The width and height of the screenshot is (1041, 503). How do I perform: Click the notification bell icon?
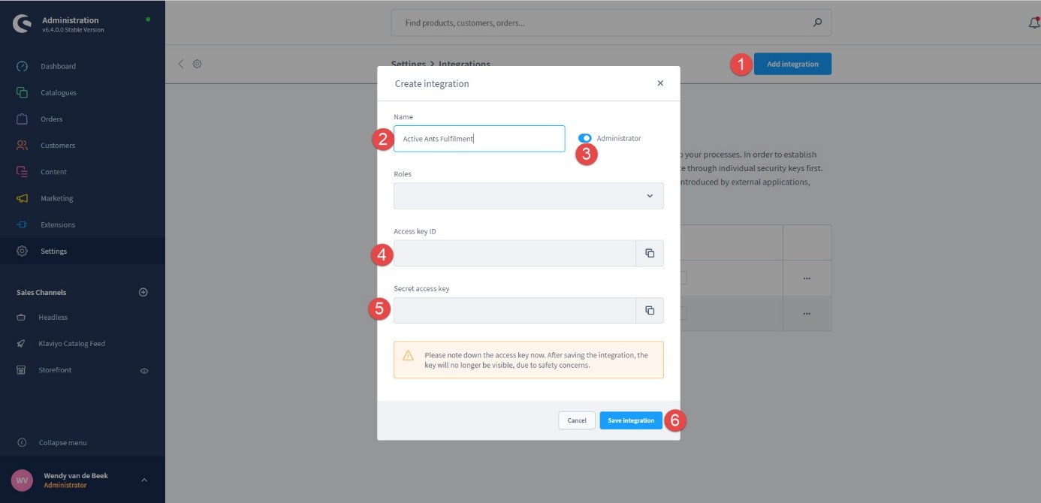pyautogui.click(x=1033, y=23)
